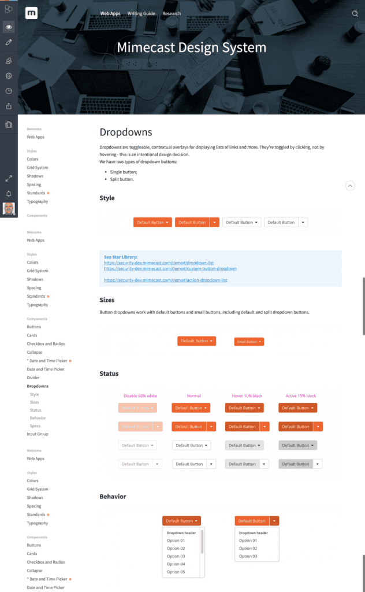Open the team users icon in left rail
This screenshot has height=592, width=365.
tap(9, 60)
